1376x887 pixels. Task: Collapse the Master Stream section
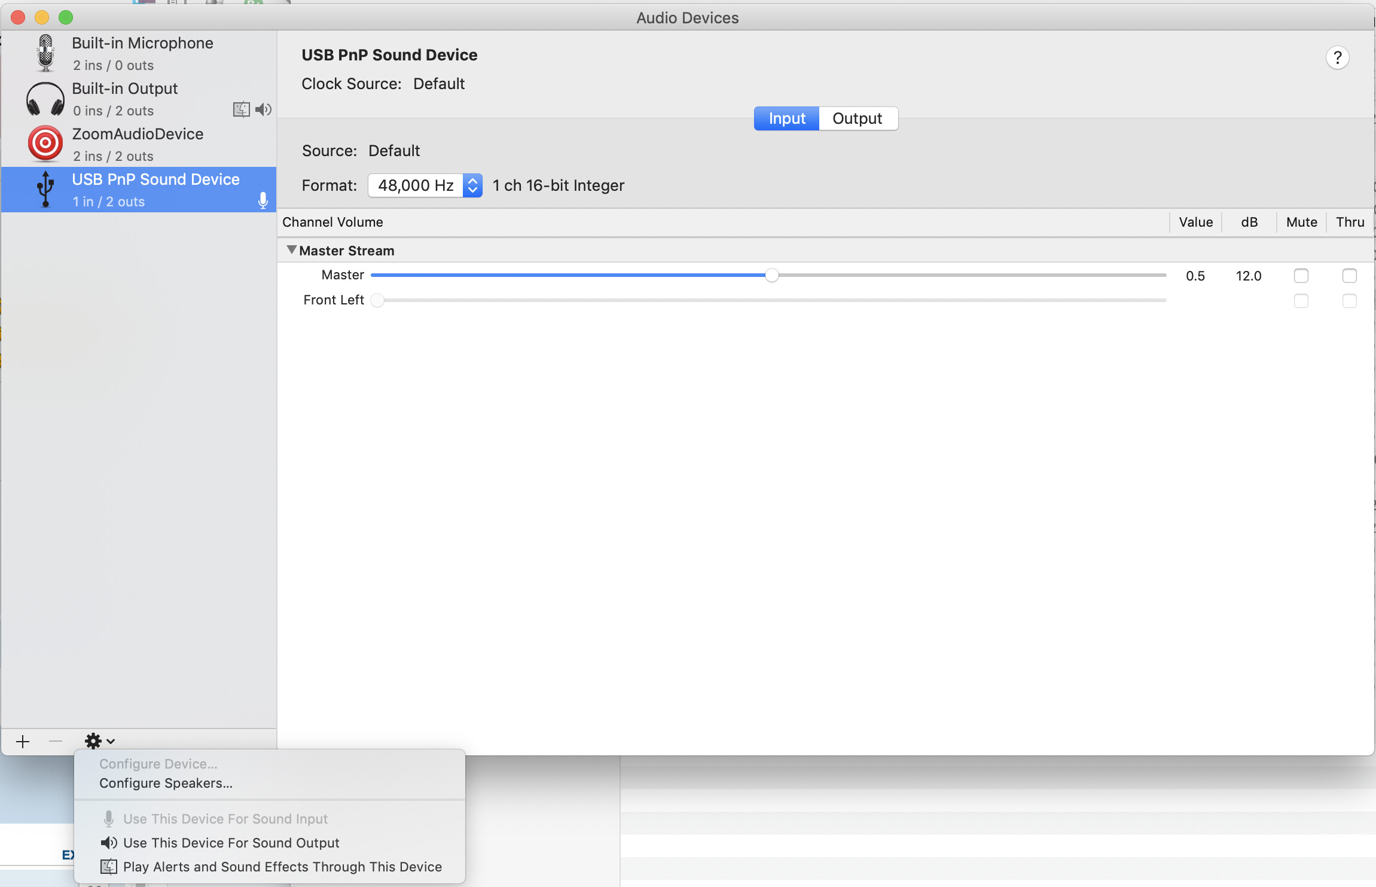click(291, 249)
